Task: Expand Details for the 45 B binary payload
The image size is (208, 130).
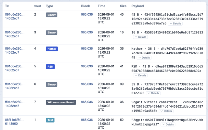Action: 175,24
